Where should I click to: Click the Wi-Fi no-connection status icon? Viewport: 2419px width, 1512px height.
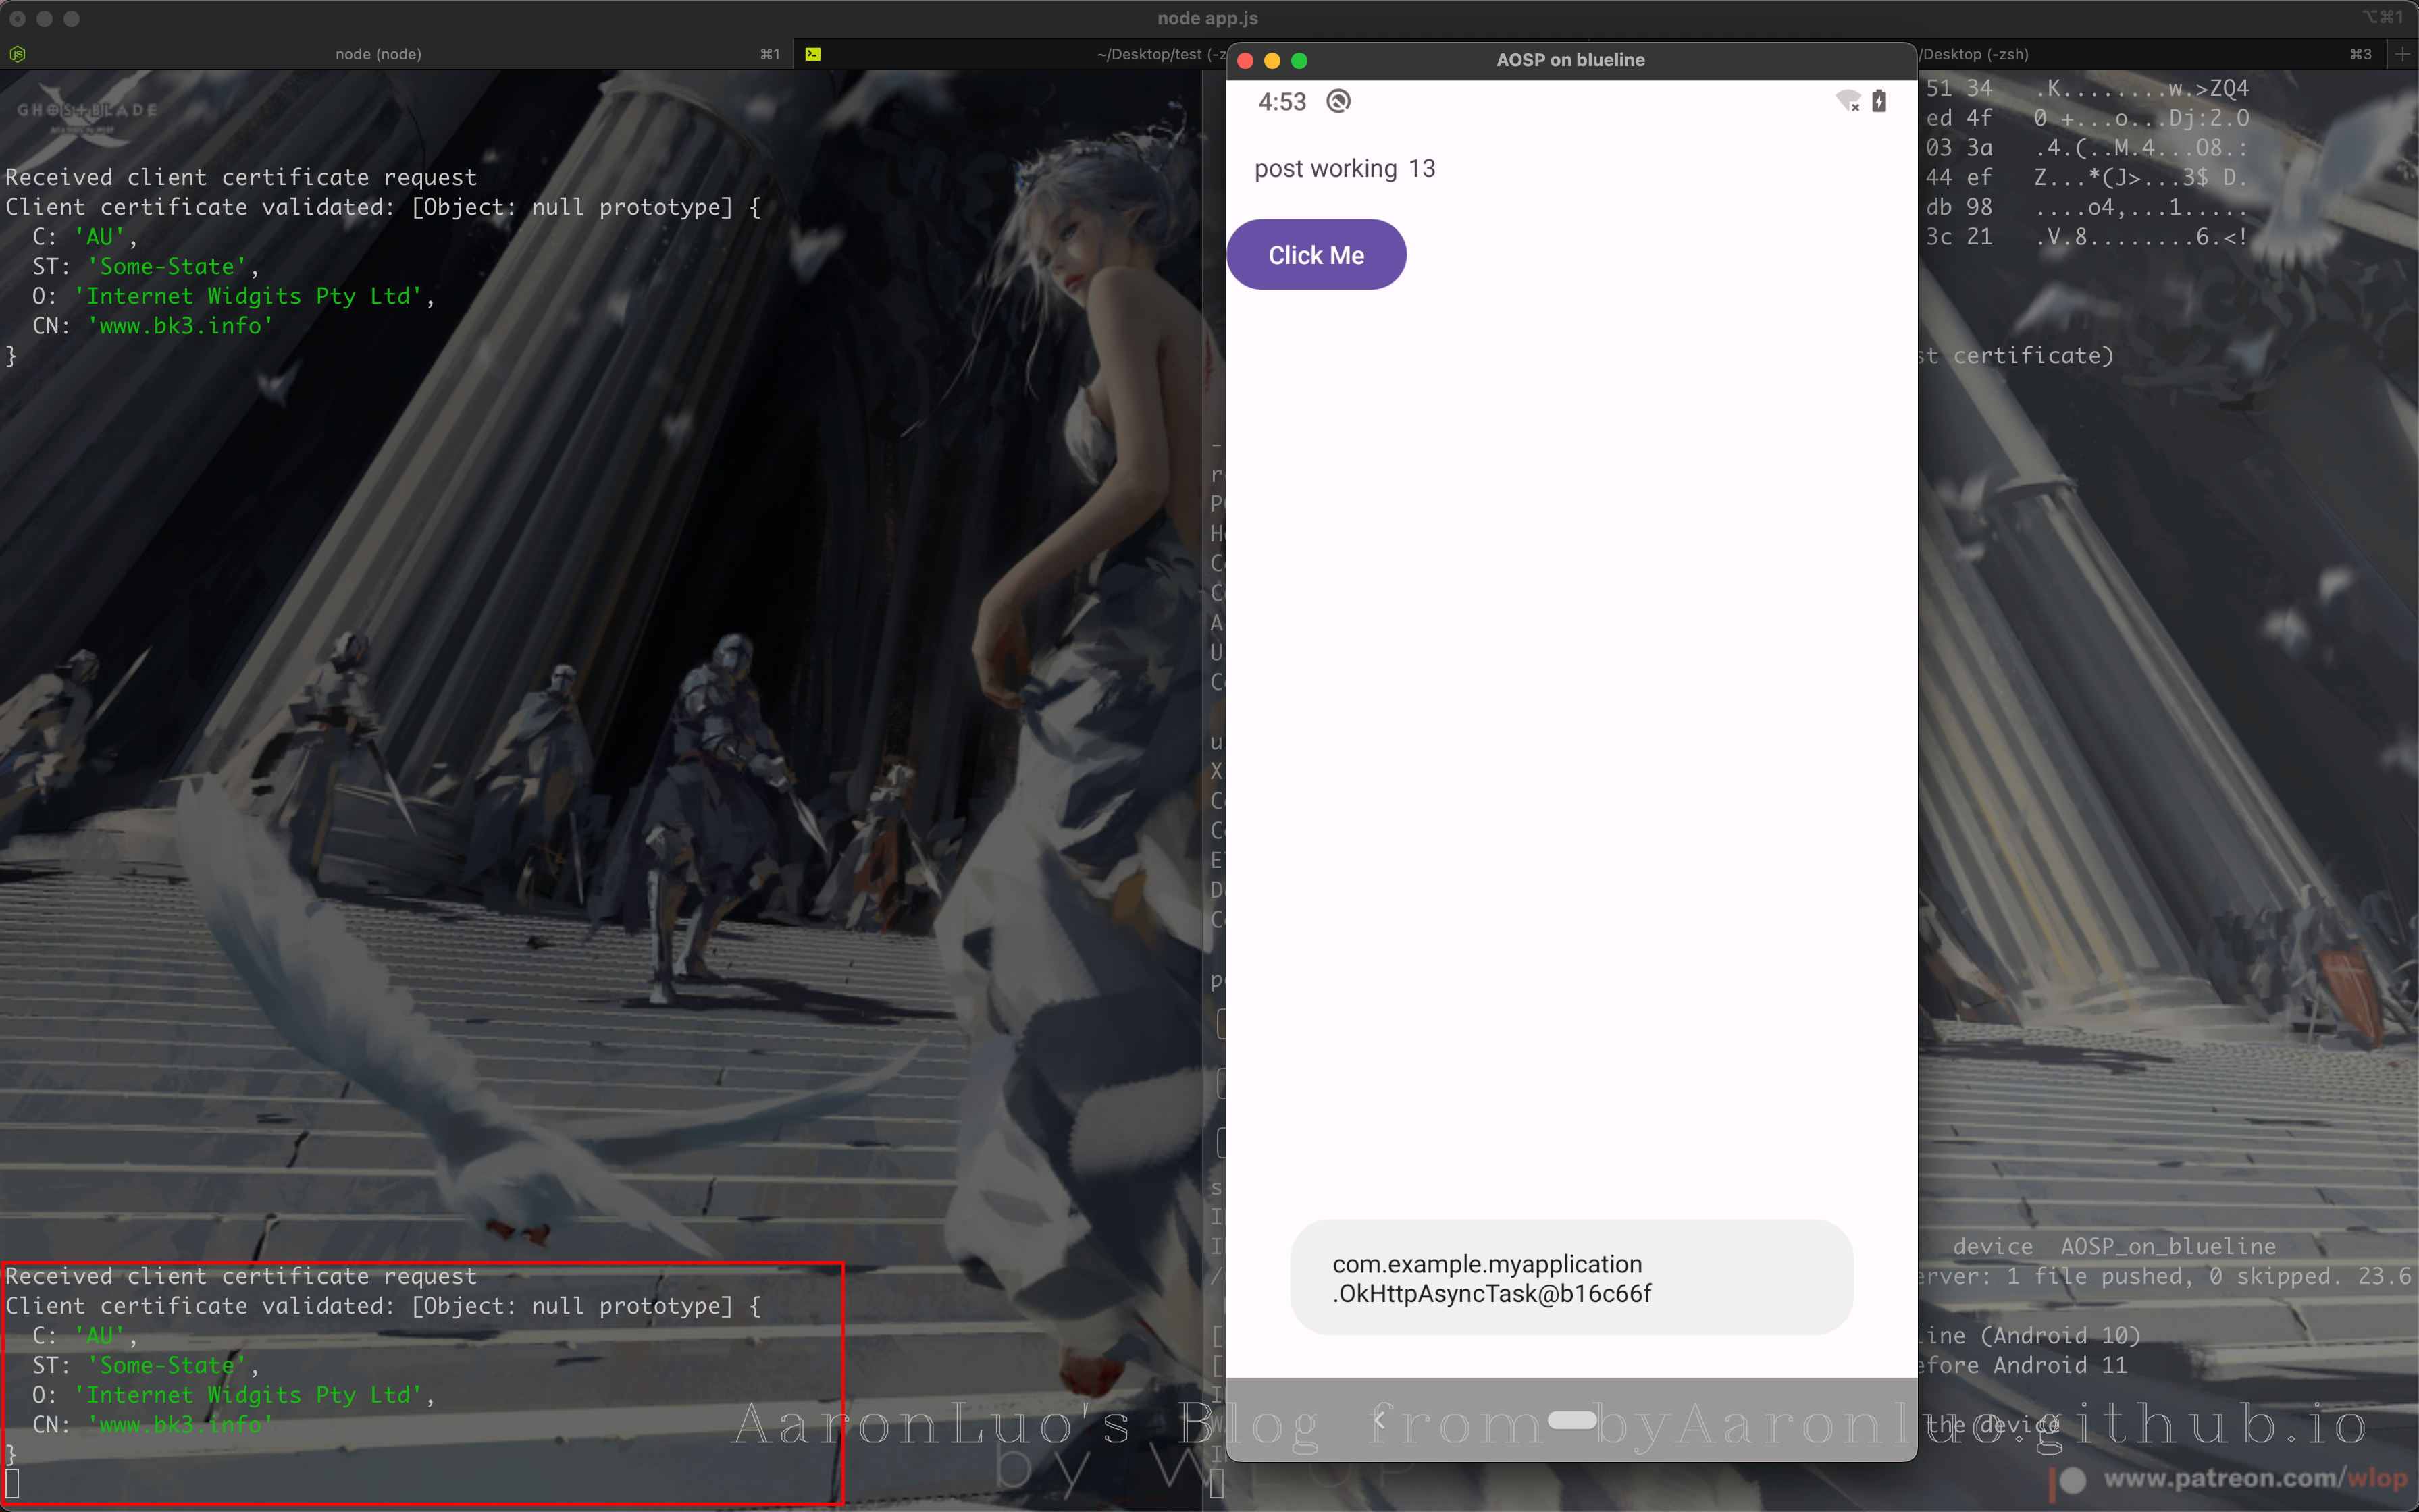tap(1848, 101)
